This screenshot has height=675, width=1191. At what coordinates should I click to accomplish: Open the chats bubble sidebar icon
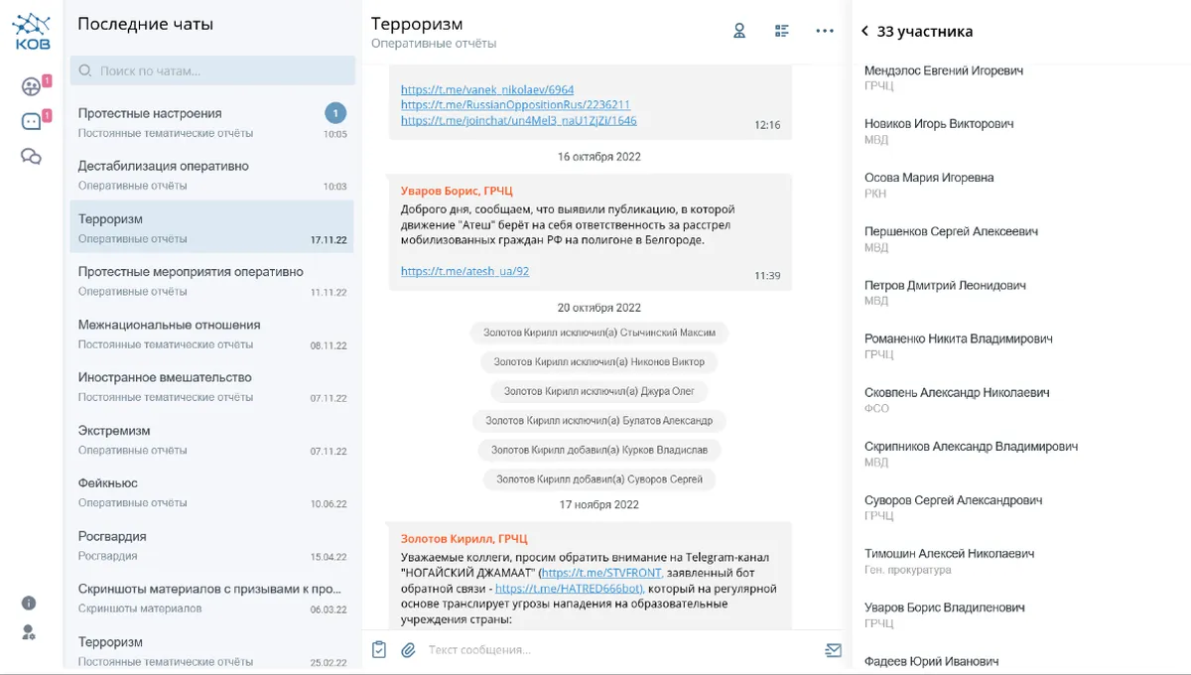pos(31,156)
